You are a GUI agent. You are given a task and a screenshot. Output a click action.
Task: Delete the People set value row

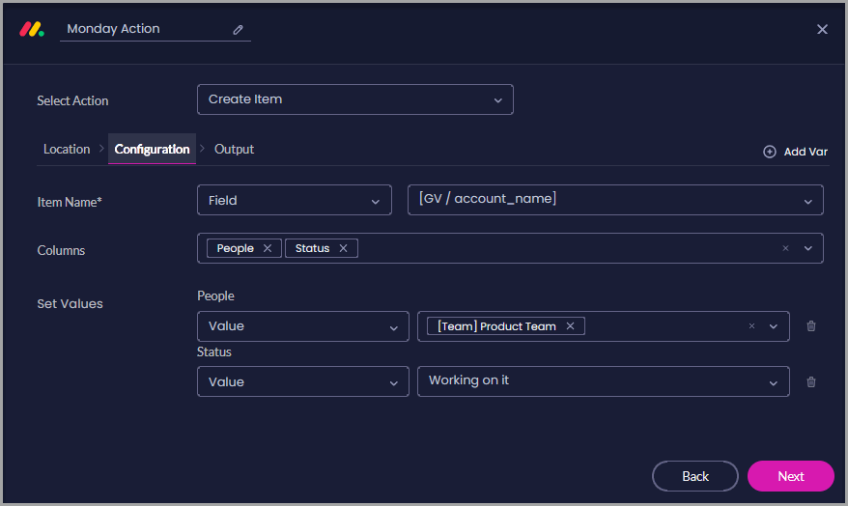click(x=810, y=326)
